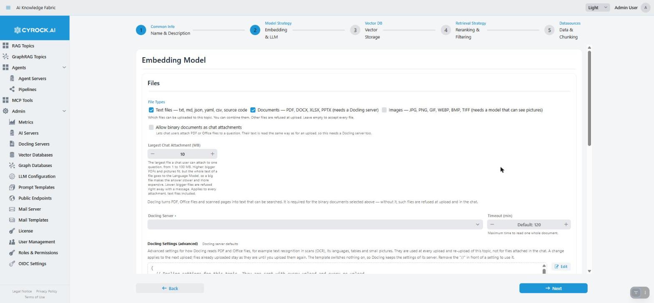The height and width of the screenshot is (303, 654).
Task: Uncheck the Text files checkbox
Action: click(x=151, y=110)
